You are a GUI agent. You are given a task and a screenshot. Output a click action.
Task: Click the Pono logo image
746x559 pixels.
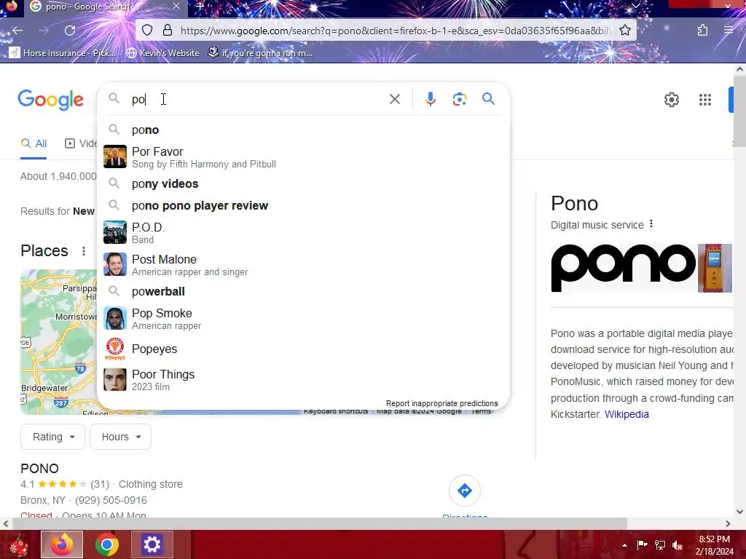(x=624, y=268)
